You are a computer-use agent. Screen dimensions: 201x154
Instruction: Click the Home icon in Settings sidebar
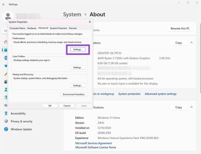(x=6, y=42)
